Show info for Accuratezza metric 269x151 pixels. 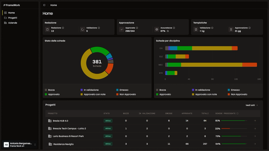click(x=174, y=28)
